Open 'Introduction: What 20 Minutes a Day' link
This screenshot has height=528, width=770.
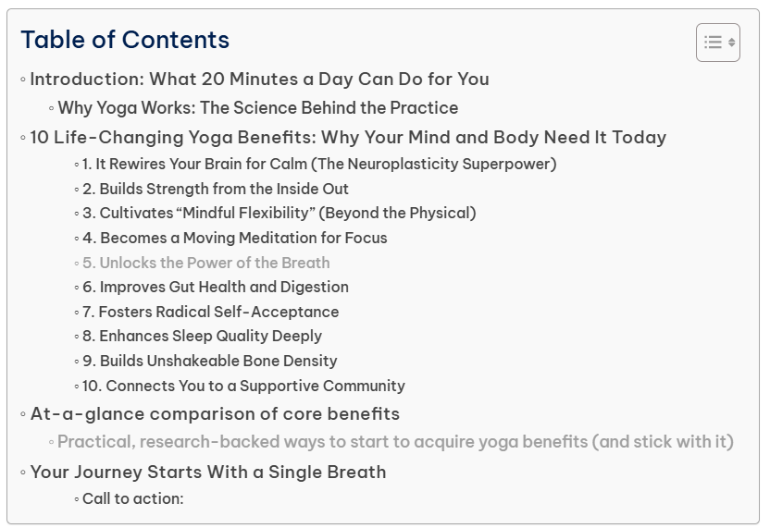point(259,80)
